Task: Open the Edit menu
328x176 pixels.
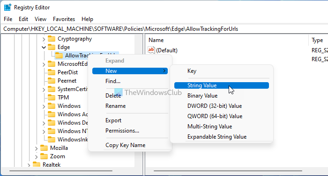Action: pyautogui.click(x=23, y=19)
